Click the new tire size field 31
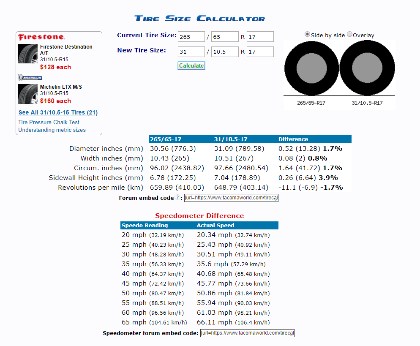Image resolution: width=420 pixels, height=346 pixels. click(191, 52)
